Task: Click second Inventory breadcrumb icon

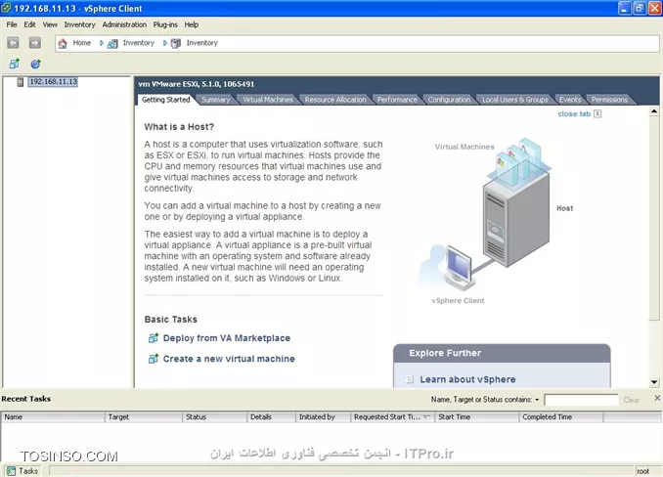Action: [176, 43]
